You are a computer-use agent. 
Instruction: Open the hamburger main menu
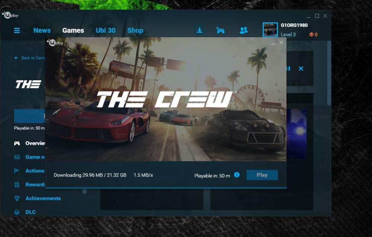[x=17, y=30]
